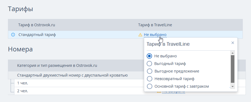Select the Выгодный тариф radio button
The width and height of the screenshot is (251, 102).
(x=149, y=64)
